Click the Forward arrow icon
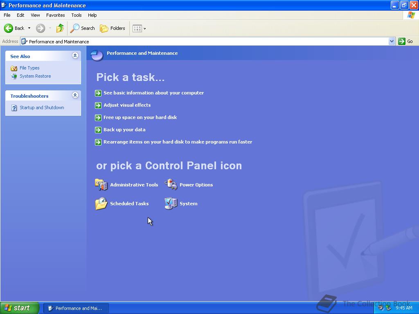This screenshot has width=419, height=314. point(41,28)
